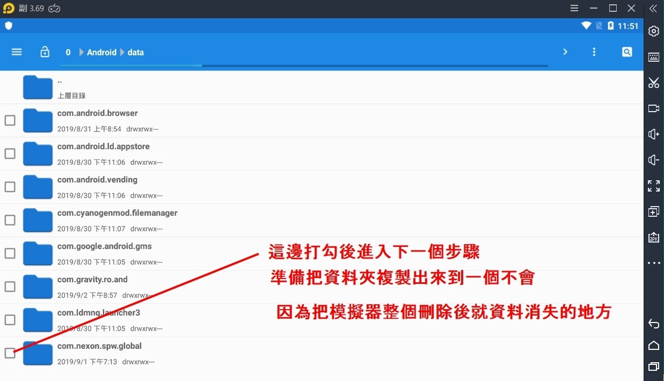
Task: Open emulator title bar menu icon
Action: click(574, 9)
